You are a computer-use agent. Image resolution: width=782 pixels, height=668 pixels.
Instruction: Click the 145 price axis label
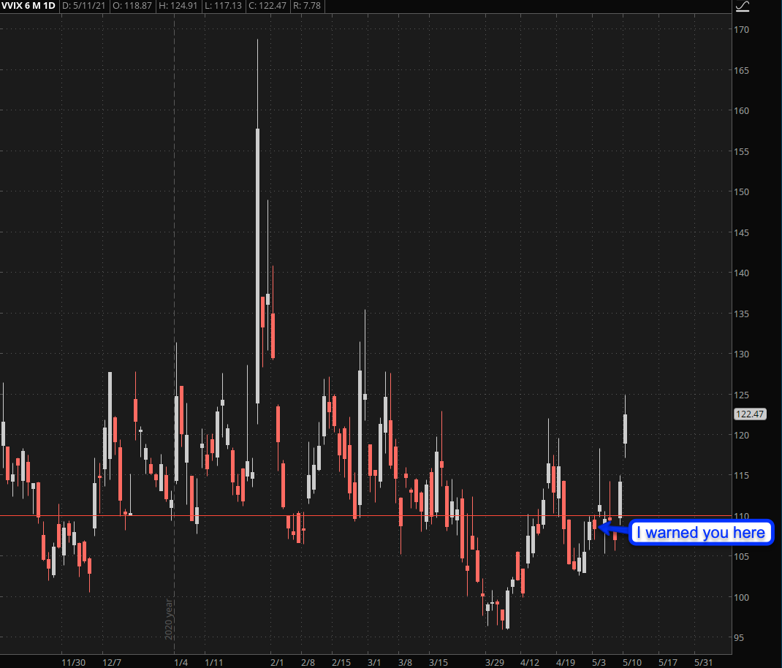tap(742, 232)
